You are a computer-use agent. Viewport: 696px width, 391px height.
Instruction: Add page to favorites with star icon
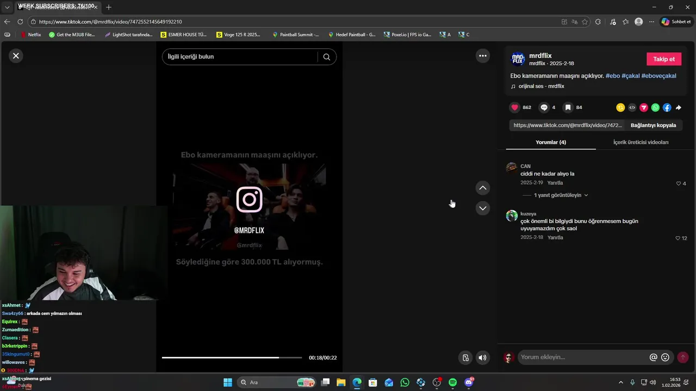tap(585, 22)
